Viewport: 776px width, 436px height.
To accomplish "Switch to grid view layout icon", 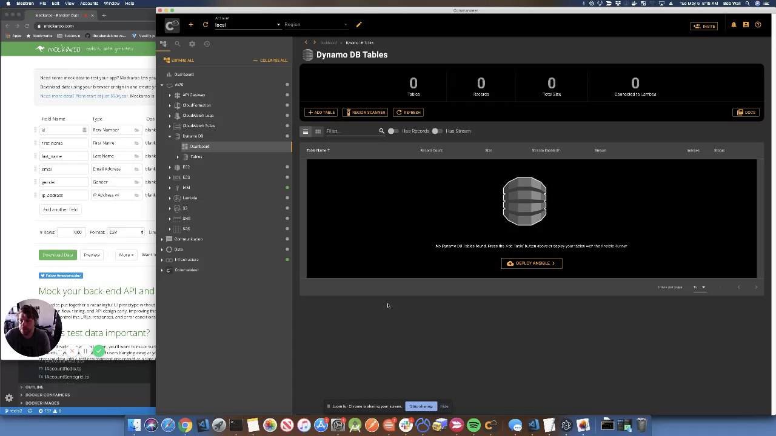I will tap(318, 131).
